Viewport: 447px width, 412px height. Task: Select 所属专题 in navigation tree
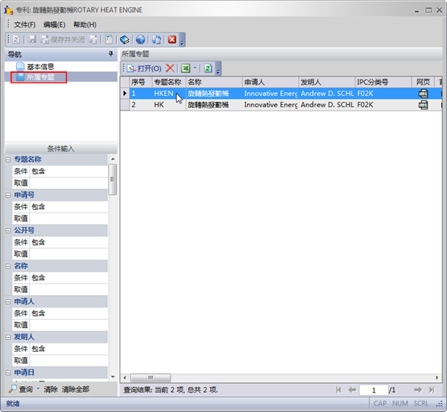[39, 77]
